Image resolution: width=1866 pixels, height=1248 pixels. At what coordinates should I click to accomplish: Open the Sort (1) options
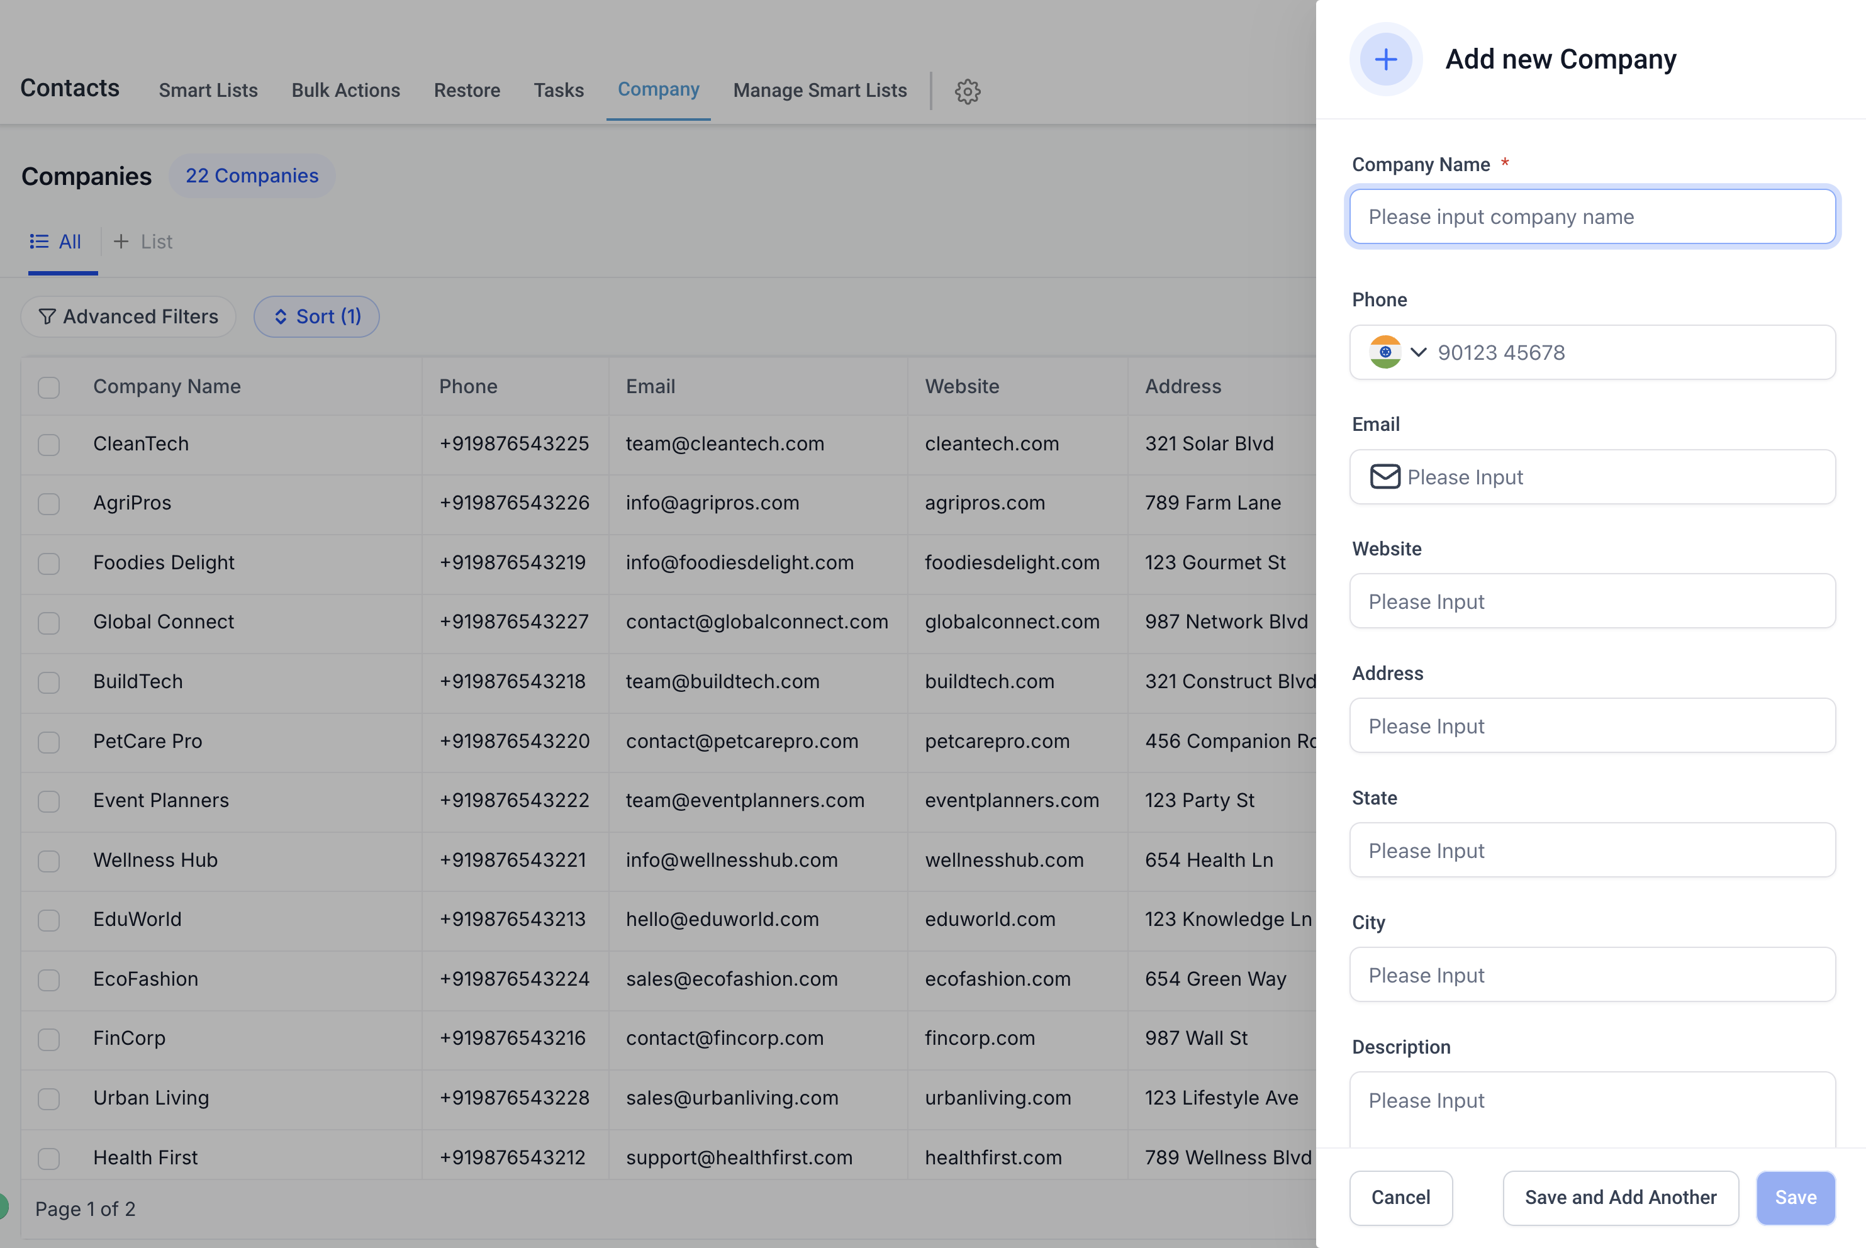[317, 317]
